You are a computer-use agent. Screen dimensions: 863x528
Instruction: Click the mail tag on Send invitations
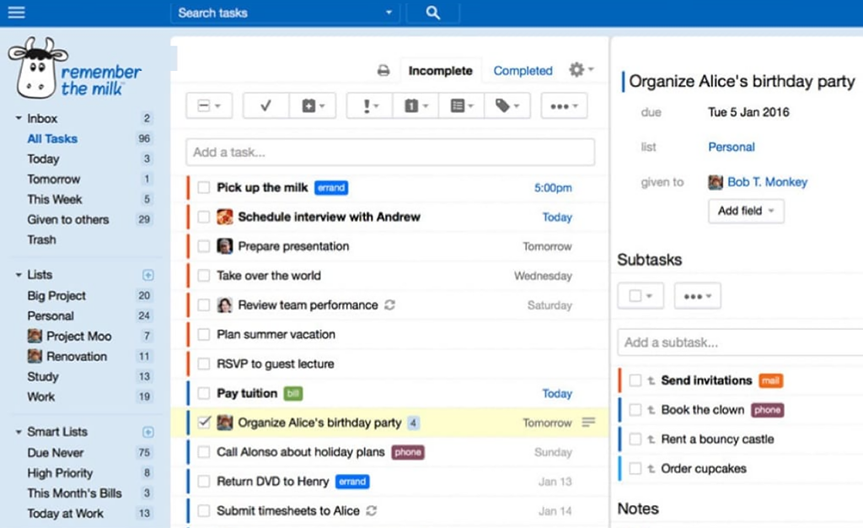point(770,380)
